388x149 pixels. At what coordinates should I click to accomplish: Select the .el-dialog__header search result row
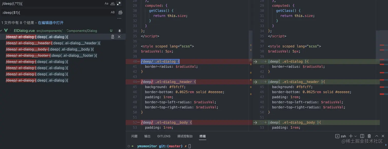[x=63, y=43]
